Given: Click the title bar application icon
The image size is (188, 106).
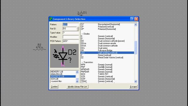Looking at the screenshot, I should pyautogui.click(x=51, y=19).
